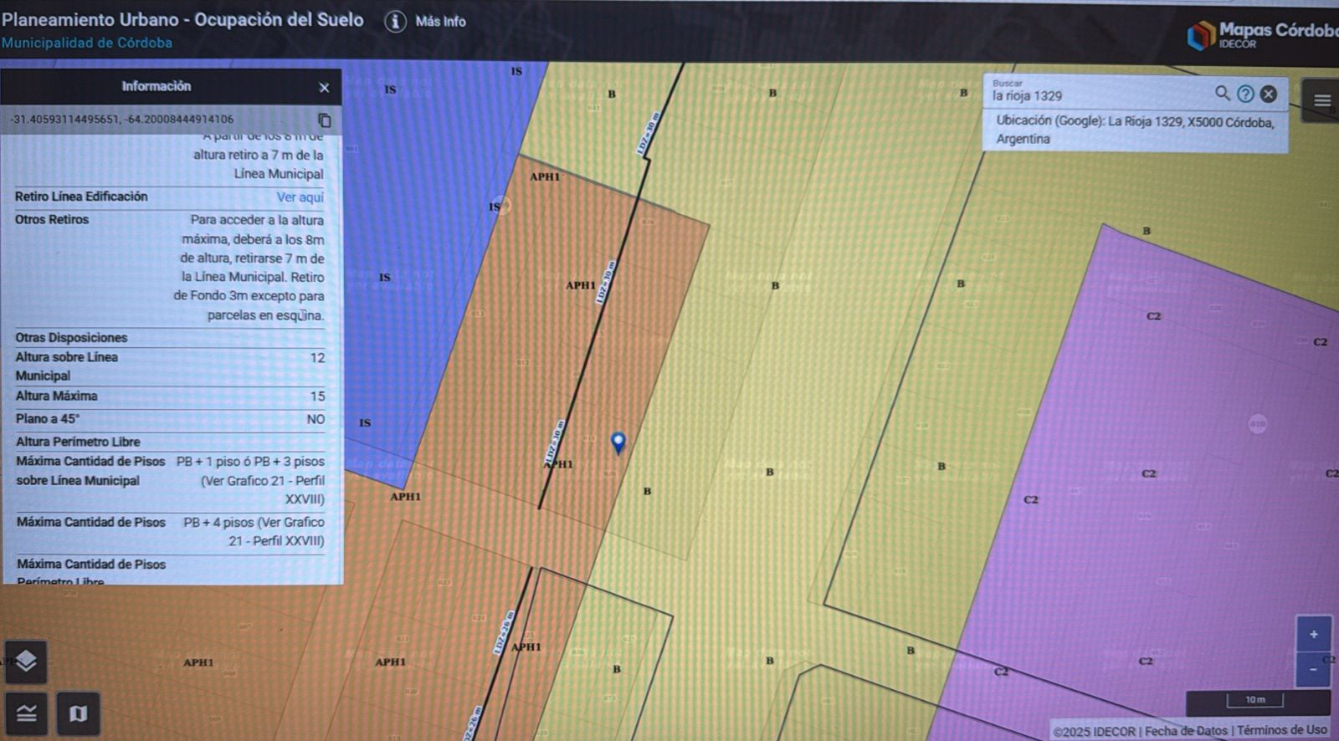This screenshot has height=741, width=1339.
Task: Click the magnifying glass search icon
Action: [1222, 94]
